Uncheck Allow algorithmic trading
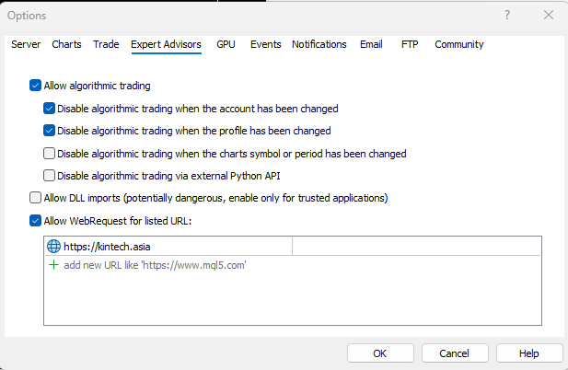The image size is (568, 370). point(35,86)
